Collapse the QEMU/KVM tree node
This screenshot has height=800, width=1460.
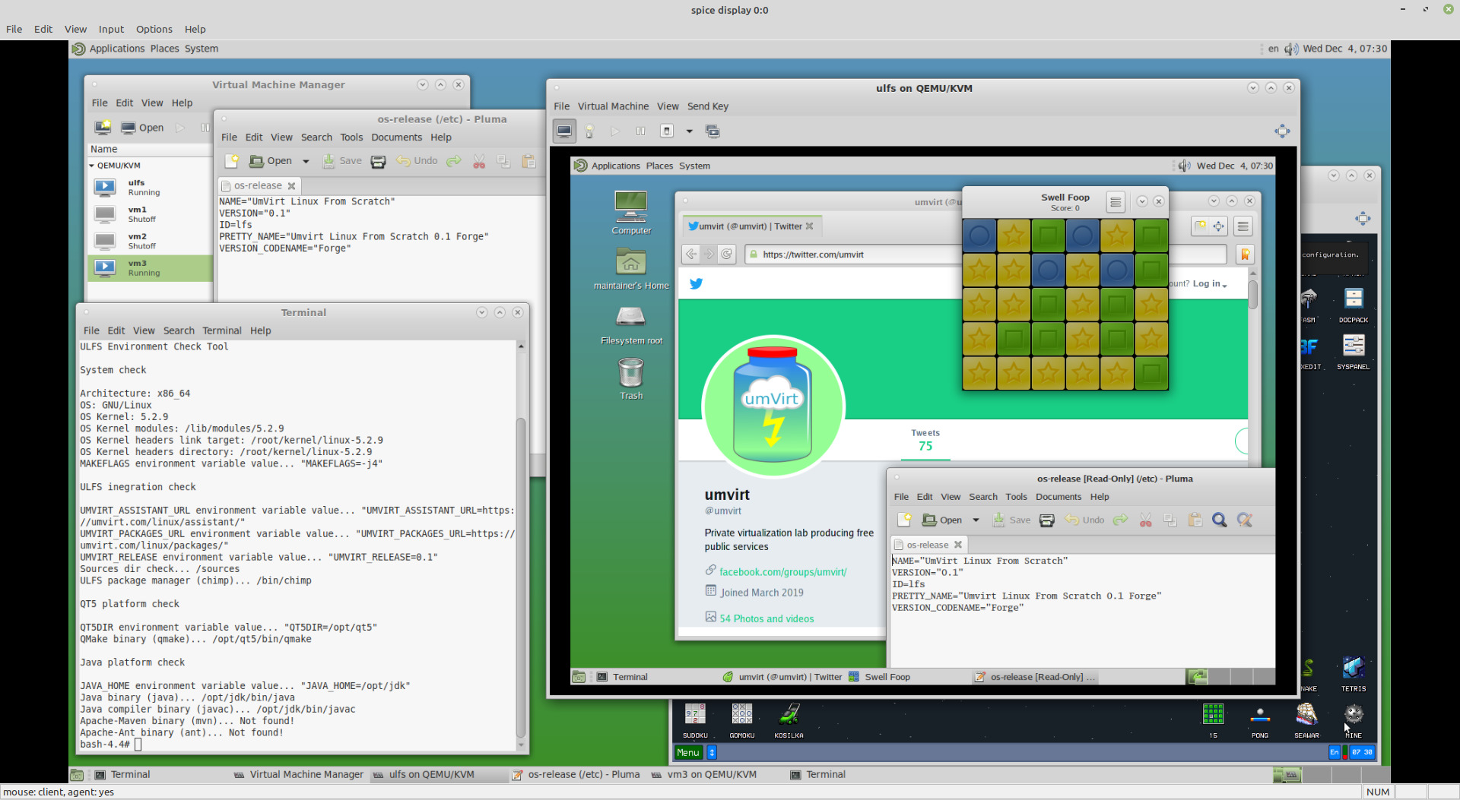pos(92,166)
